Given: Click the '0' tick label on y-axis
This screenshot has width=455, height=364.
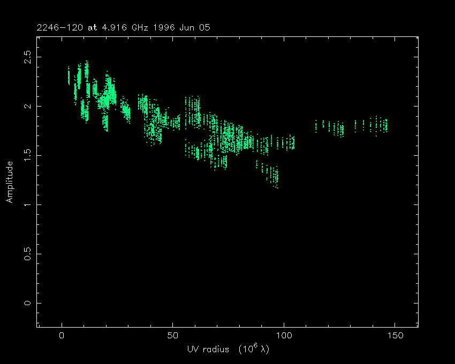Looking at the screenshot, I should pyautogui.click(x=28, y=303).
